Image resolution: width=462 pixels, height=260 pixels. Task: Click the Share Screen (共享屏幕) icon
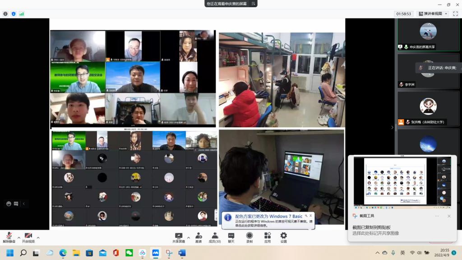(x=179, y=237)
